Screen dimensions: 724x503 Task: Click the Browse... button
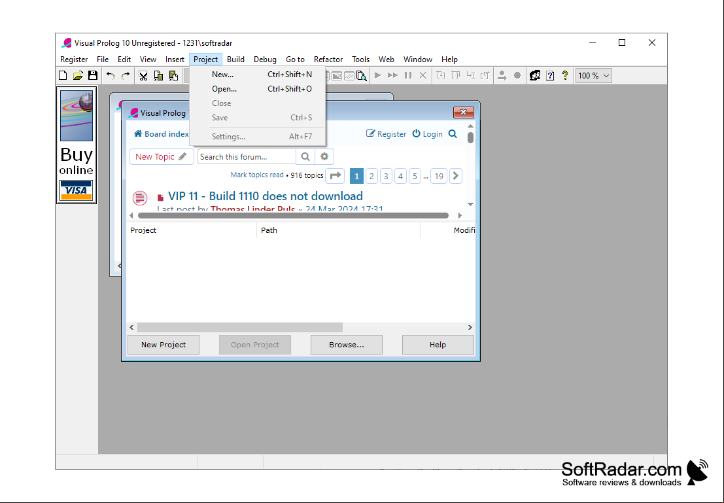(346, 345)
